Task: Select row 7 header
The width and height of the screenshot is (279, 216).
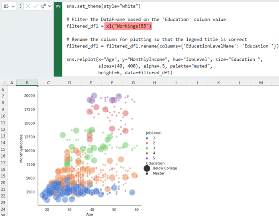Action: click(3, 96)
